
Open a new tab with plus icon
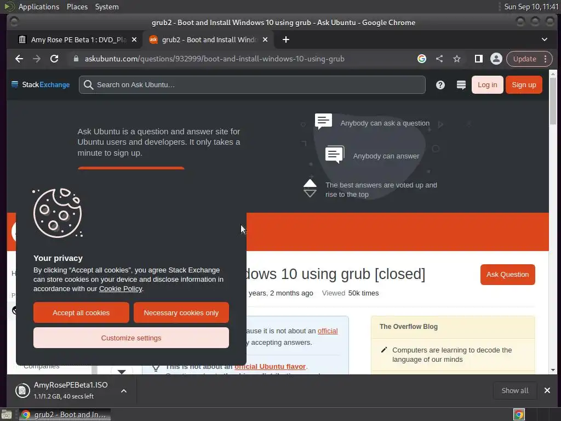(286, 39)
